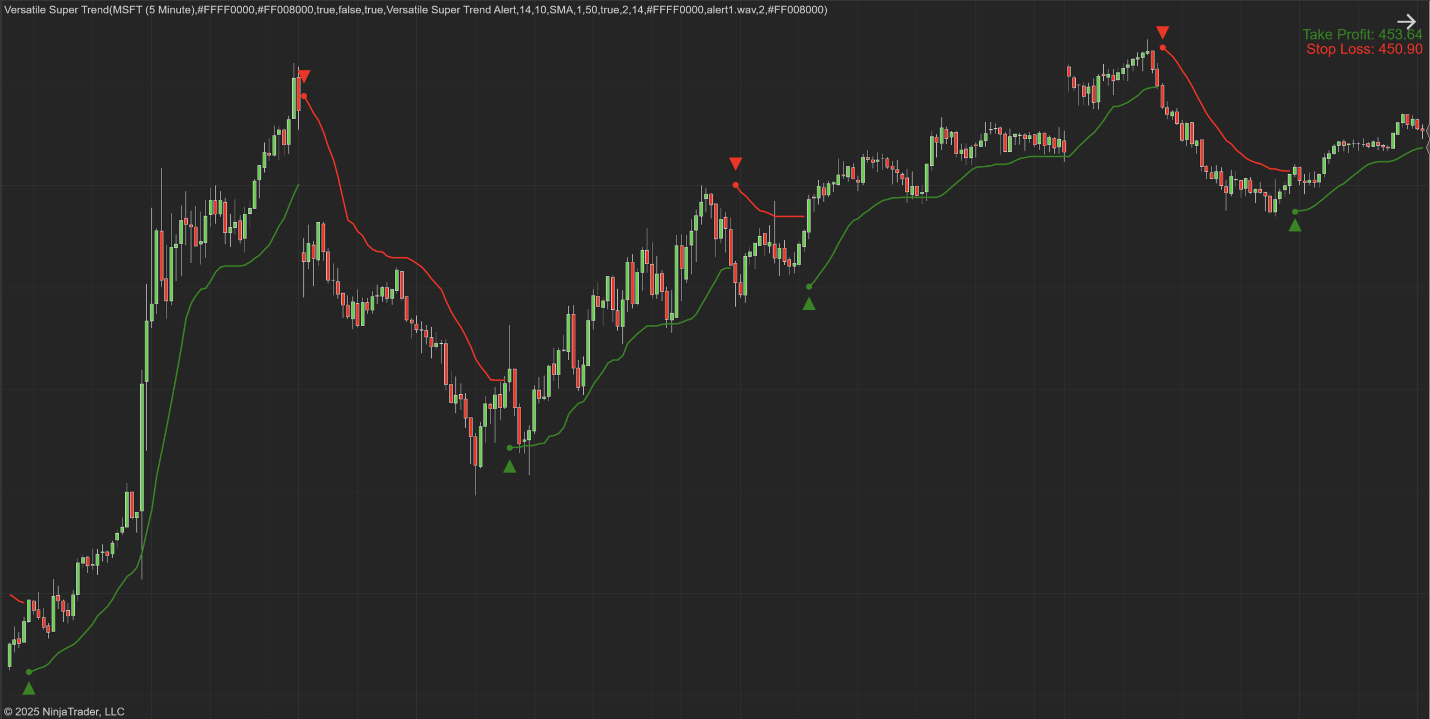Click the second green buy triangle marker

pos(509,467)
